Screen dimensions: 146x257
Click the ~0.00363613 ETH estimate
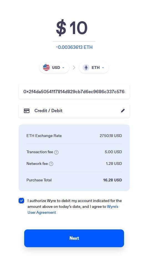[74, 47]
